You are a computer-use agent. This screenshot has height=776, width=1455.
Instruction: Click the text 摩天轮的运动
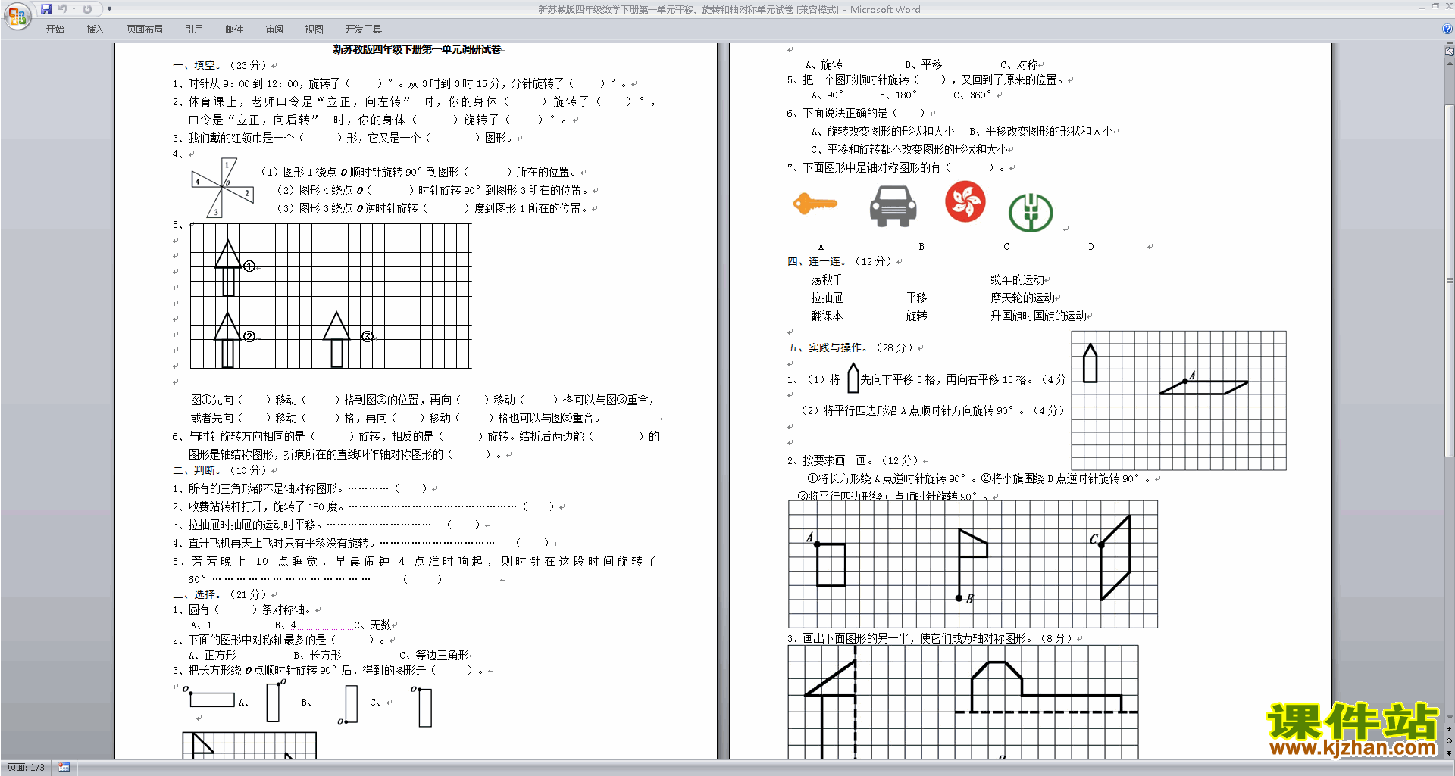(1022, 298)
